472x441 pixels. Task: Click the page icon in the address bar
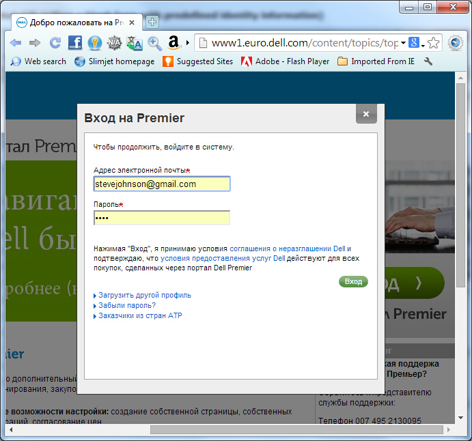click(x=203, y=43)
